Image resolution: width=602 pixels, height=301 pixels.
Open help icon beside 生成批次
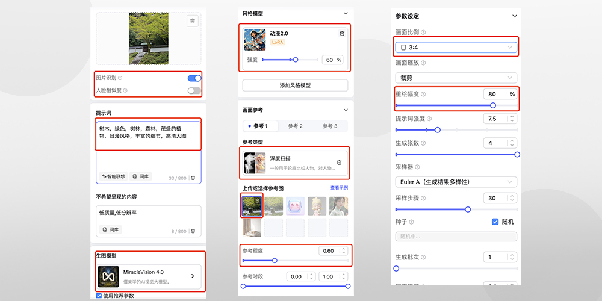423,257
